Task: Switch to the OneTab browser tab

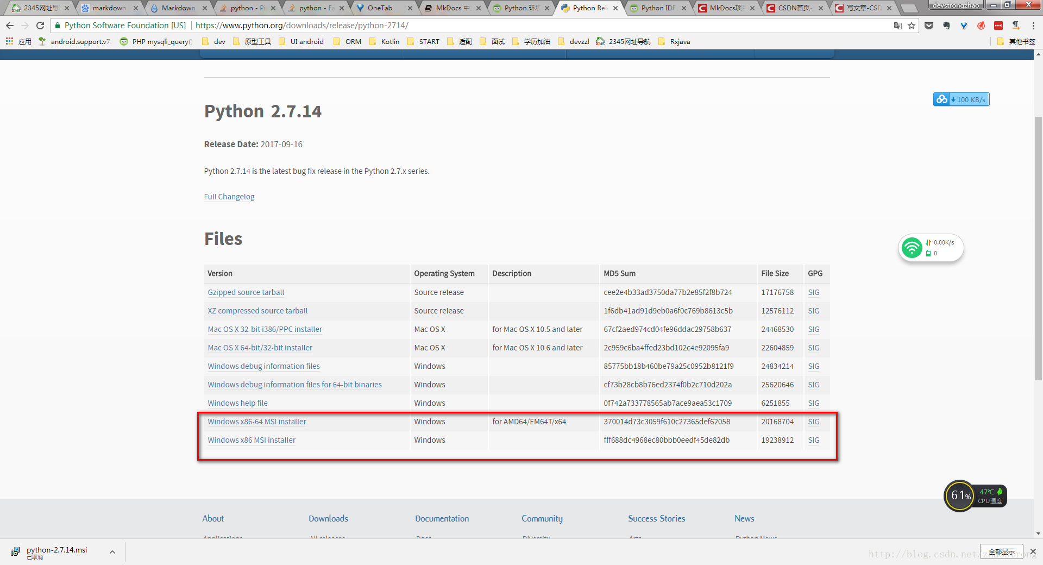Action: click(x=380, y=8)
